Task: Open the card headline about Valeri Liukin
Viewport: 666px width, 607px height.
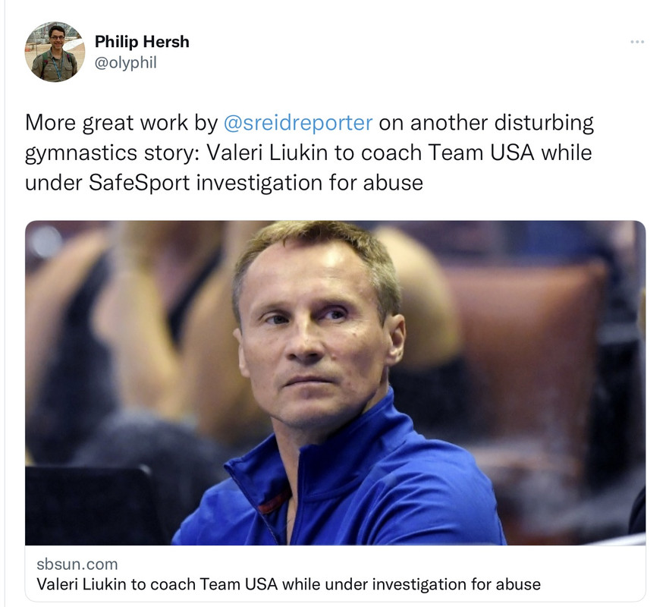Action: 288,584
